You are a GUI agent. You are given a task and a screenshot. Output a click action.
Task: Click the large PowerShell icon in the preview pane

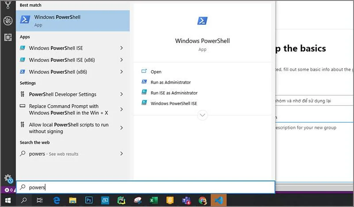[202, 21]
